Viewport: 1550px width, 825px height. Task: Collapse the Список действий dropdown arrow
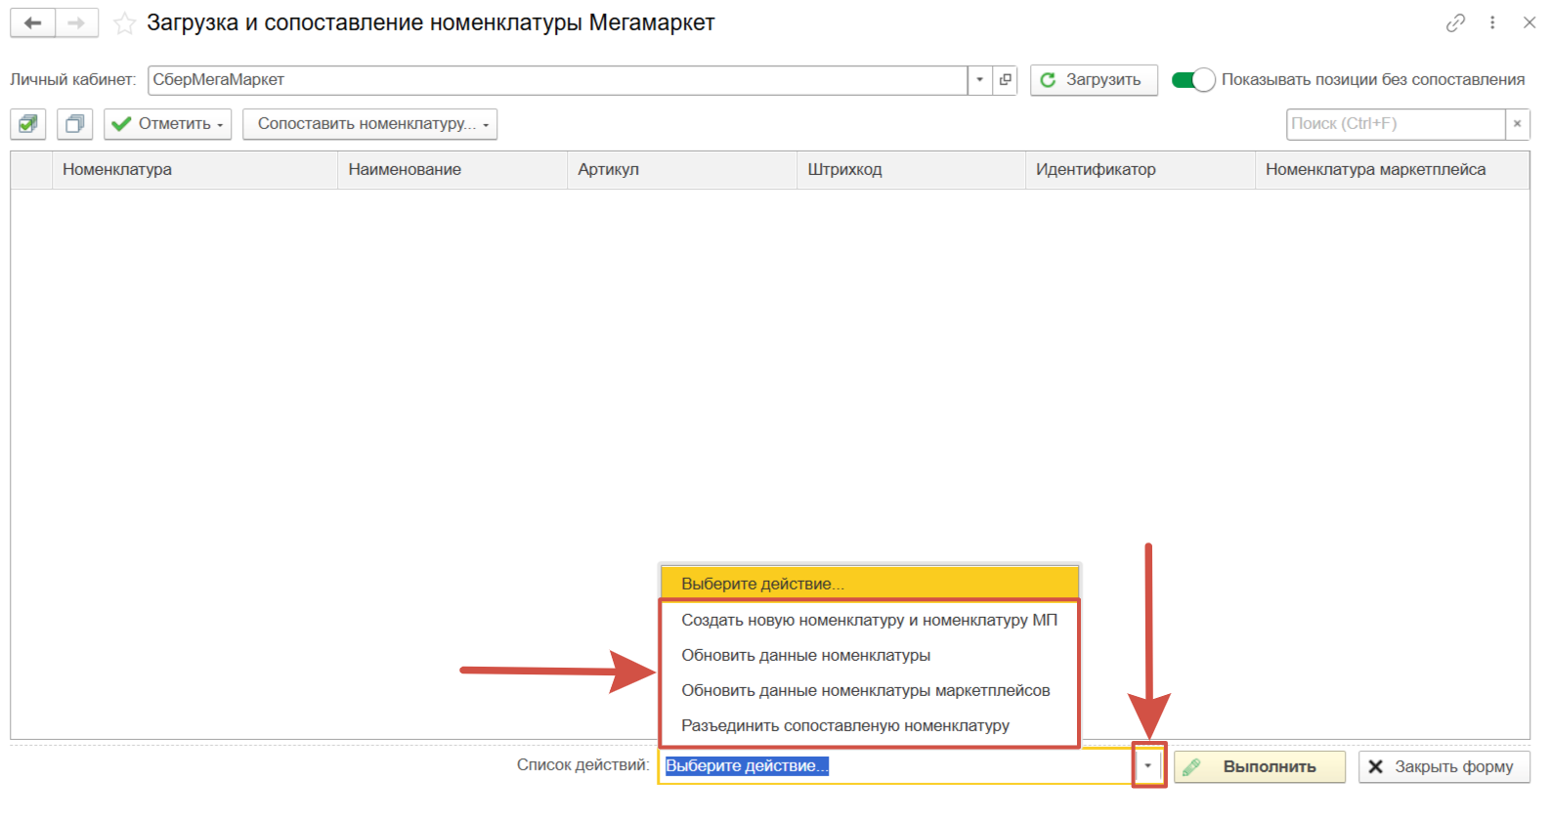(1148, 766)
